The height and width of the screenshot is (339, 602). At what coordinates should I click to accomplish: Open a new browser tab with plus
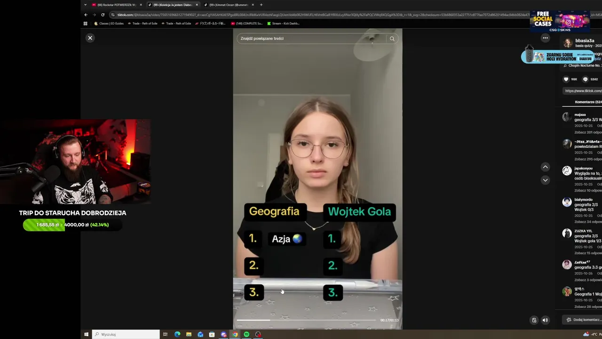tap(261, 5)
